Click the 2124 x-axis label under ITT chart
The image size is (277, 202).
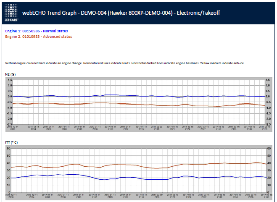pos(188,197)
